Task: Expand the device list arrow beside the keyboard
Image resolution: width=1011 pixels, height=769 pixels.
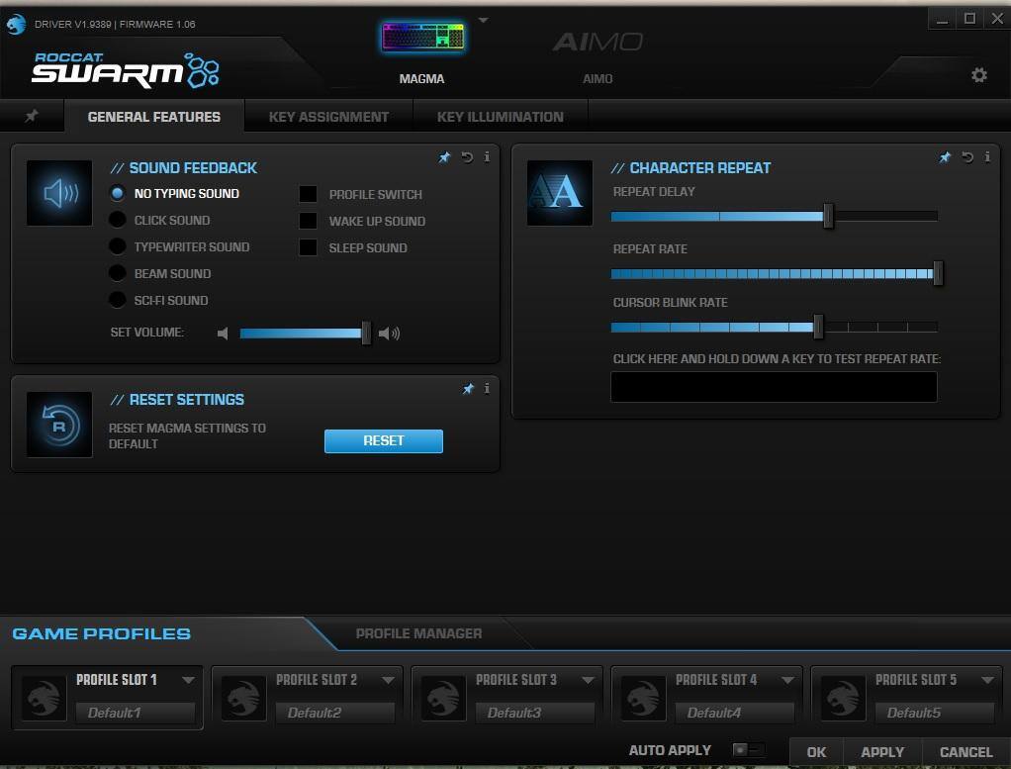Action: (x=483, y=20)
